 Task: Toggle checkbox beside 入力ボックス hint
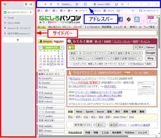pos(70,64)
